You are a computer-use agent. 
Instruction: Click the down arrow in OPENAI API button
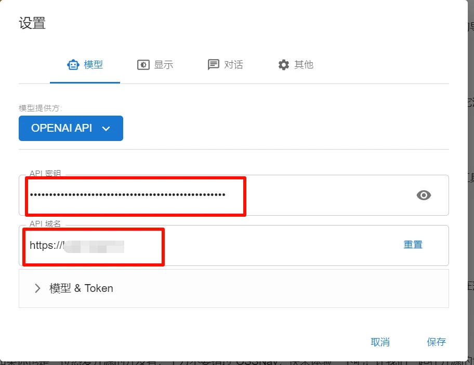(106, 129)
